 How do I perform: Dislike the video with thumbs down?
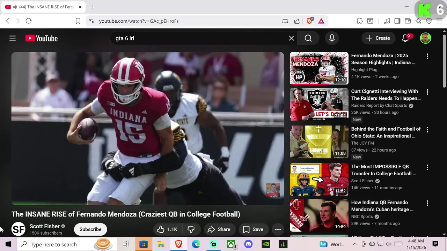191,229
